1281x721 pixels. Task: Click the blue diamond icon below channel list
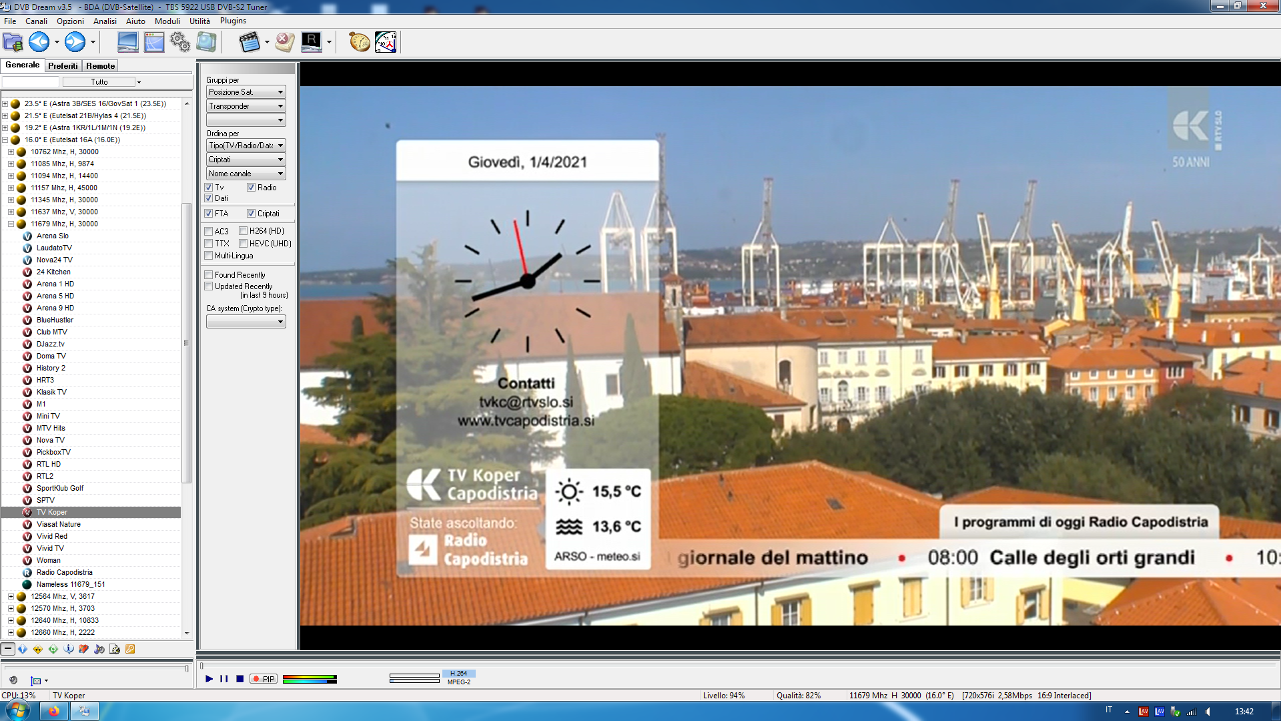tap(23, 649)
